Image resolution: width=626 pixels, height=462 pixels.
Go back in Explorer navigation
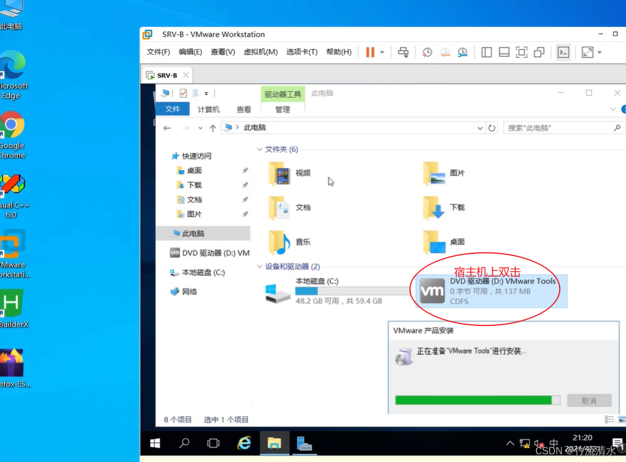pyautogui.click(x=167, y=128)
